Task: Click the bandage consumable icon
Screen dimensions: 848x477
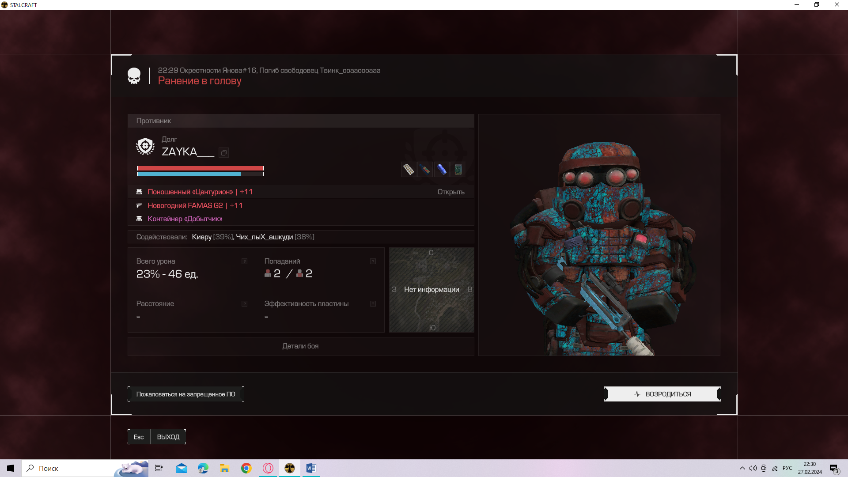Action: tap(409, 169)
